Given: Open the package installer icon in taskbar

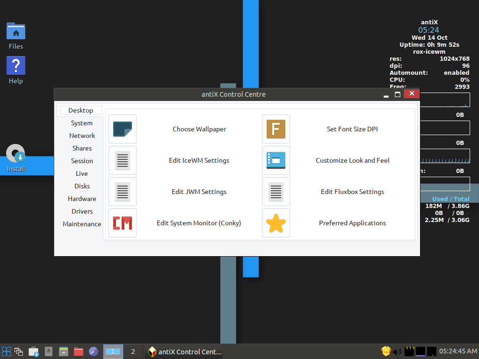Looking at the screenshot, I should tap(34, 352).
